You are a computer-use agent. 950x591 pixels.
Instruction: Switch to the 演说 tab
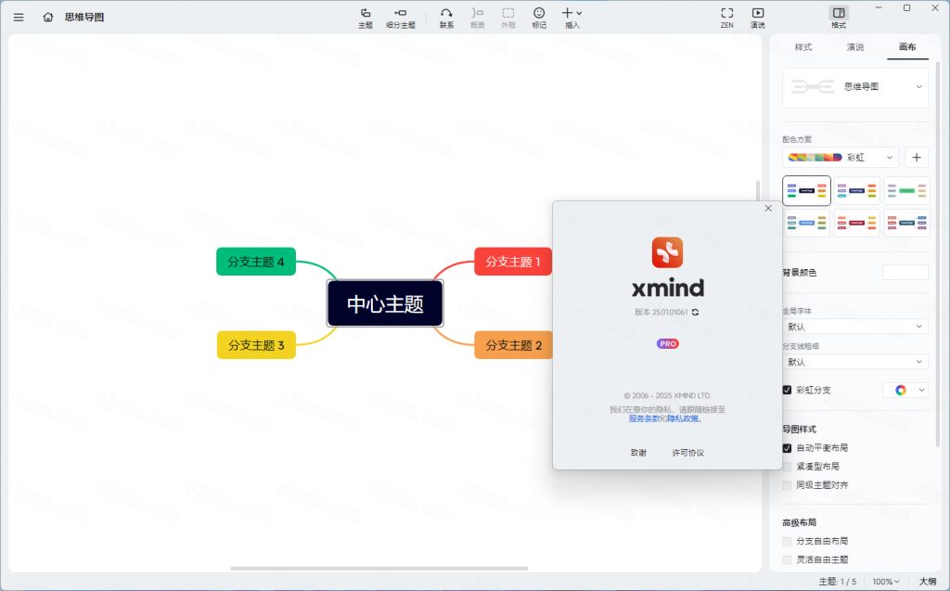coord(855,47)
